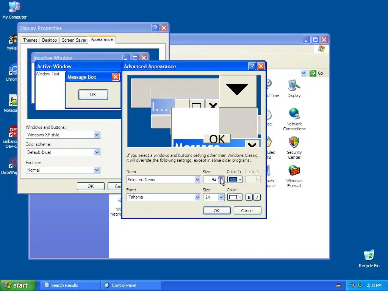388x291 pixels.
Task: Open Windows Firewall icon in Control Panel
Action: click(294, 176)
